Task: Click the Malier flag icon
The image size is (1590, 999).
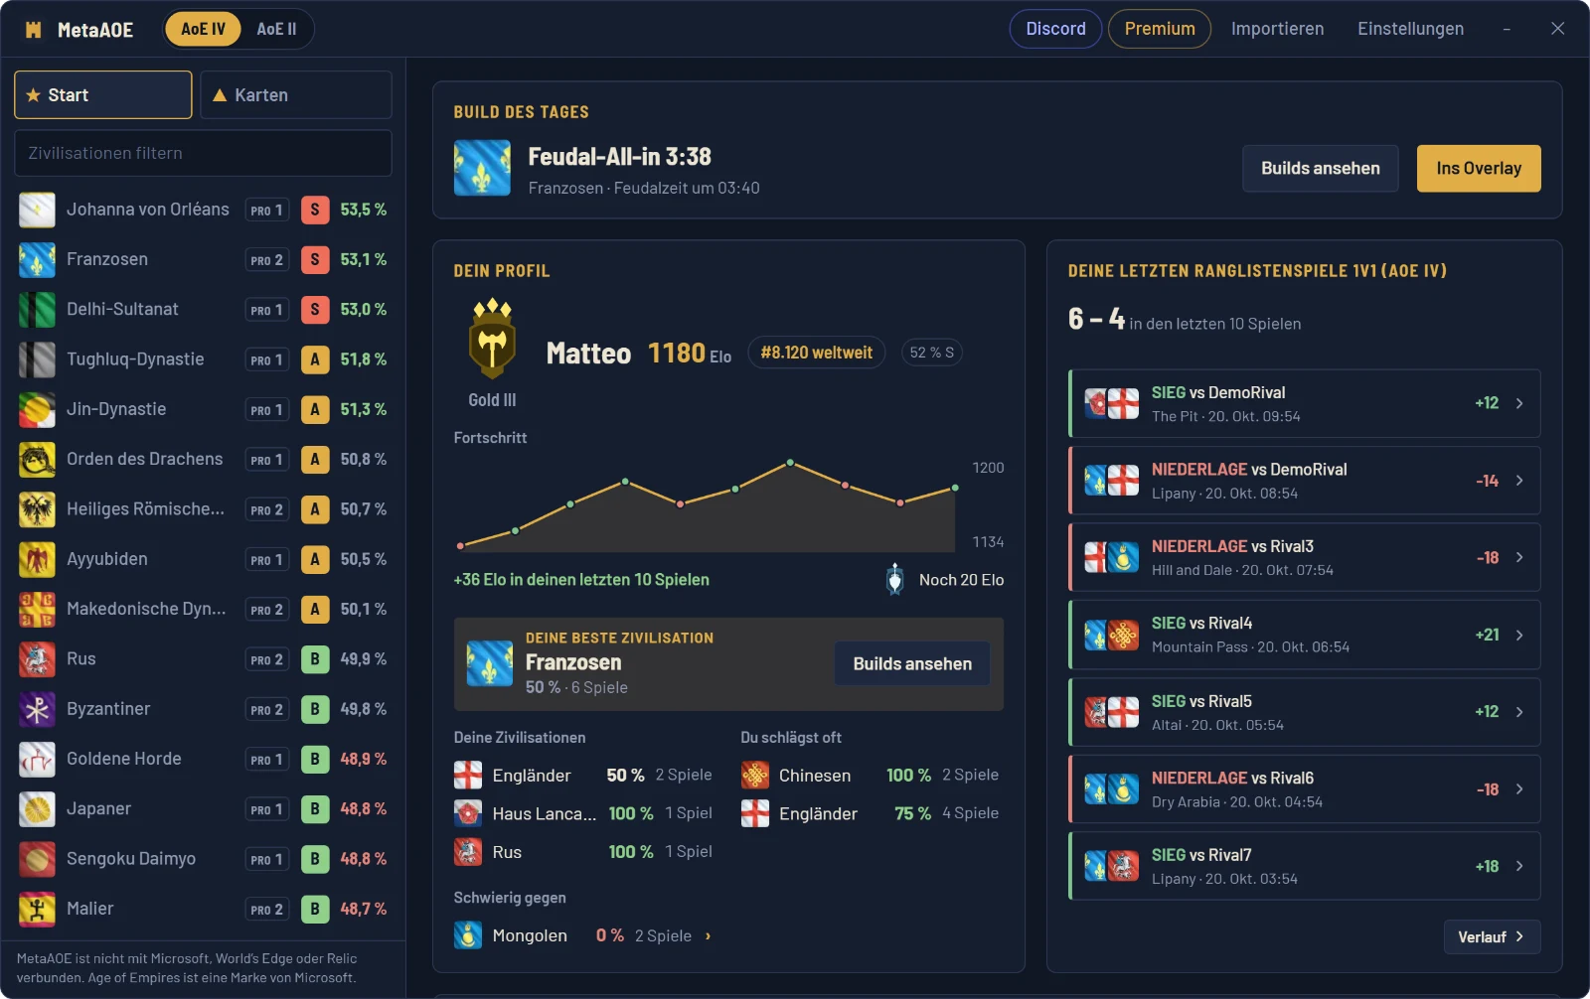Action: pos(37,909)
